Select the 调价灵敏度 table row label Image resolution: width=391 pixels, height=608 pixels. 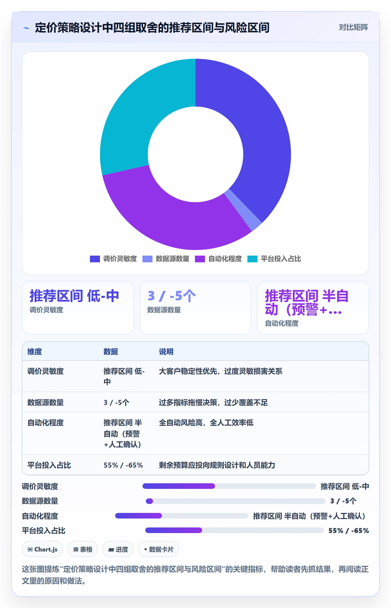pyautogui.click(x=46, y=371)
